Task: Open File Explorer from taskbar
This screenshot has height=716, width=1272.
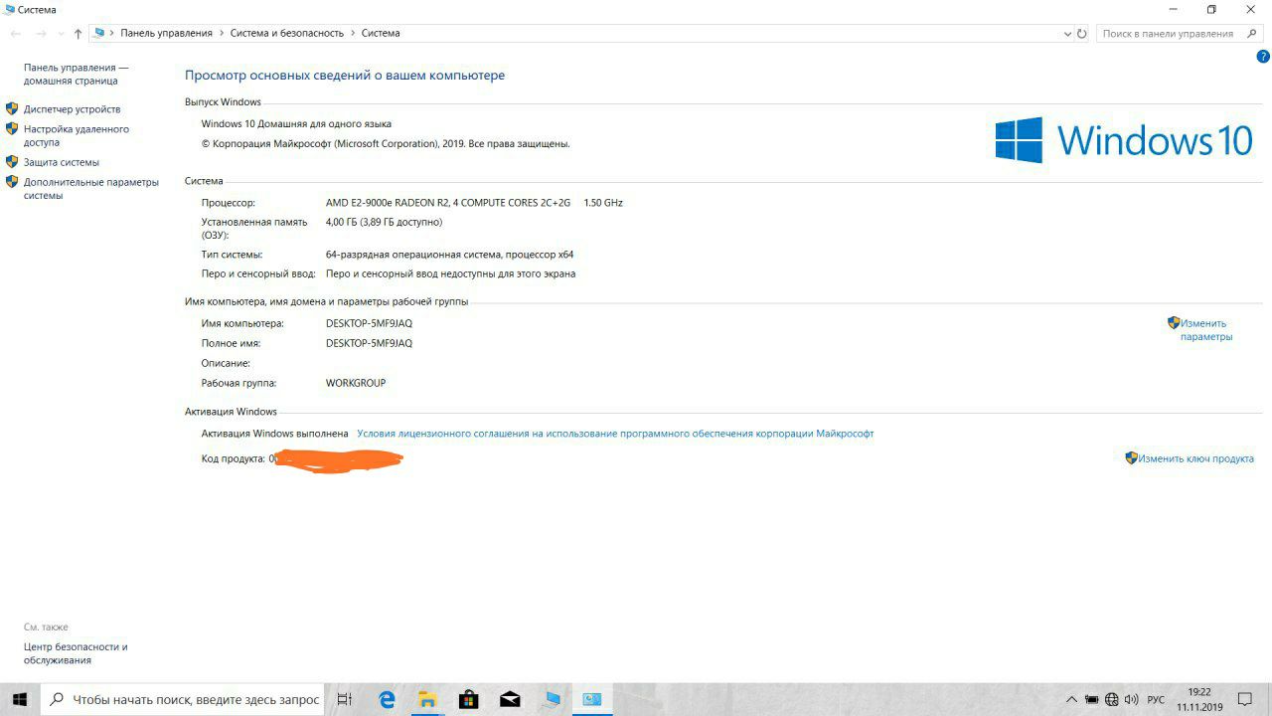Action: pos(427,699)
